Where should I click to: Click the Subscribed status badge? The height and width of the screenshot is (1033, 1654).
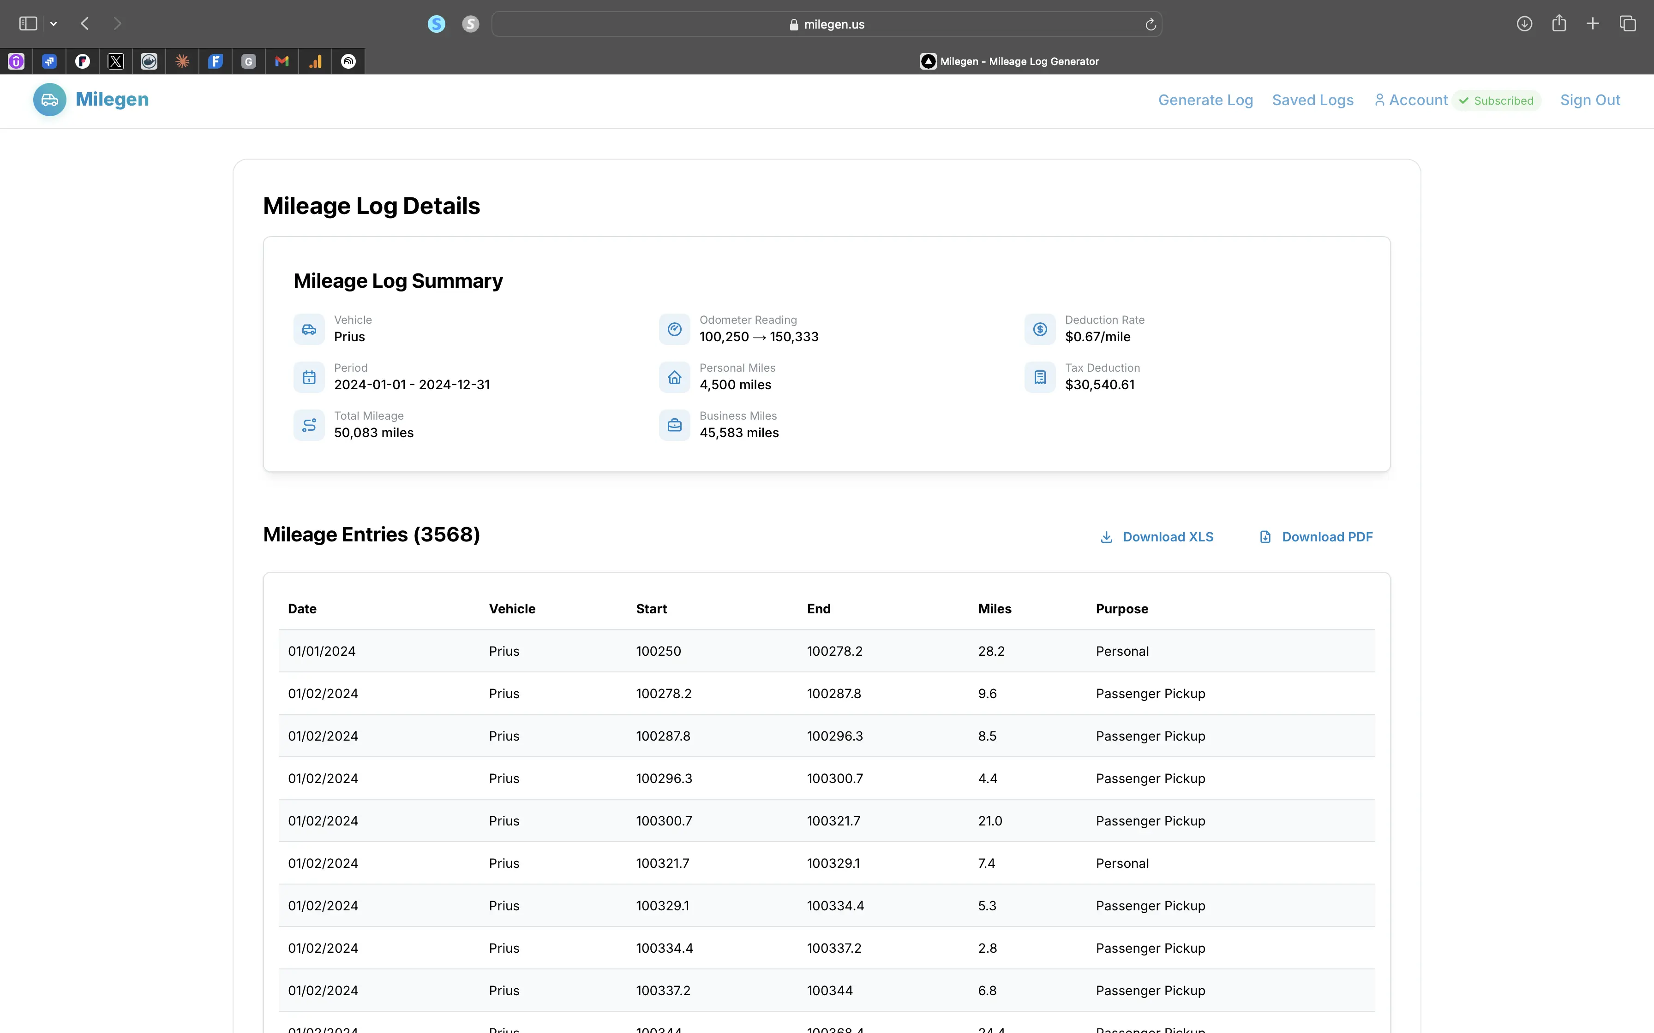coord(1497,101)
